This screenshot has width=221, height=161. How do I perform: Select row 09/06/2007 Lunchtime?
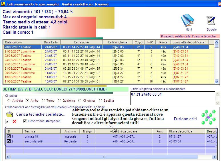pyautogui.click(x=106, y=73)
